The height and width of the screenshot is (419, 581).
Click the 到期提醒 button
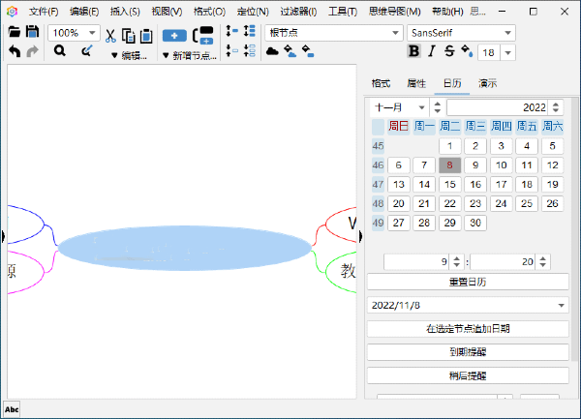tap(468, 352)
